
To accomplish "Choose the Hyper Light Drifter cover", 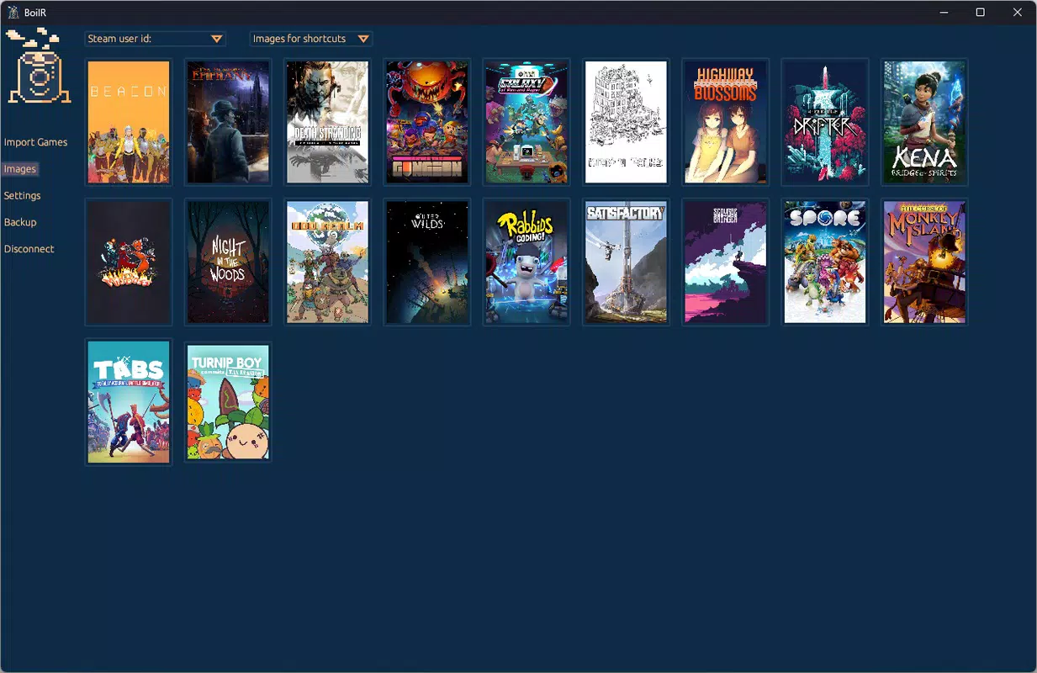I will (x=824, y=122).
